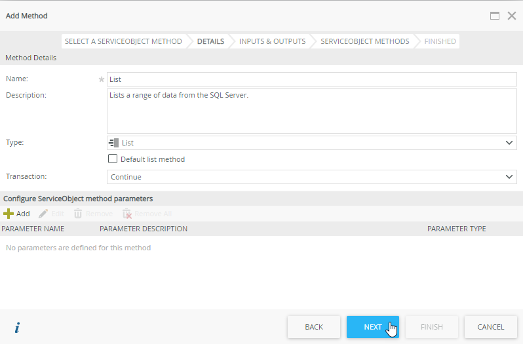
Task: Click inside the Description text area
Action: [x=312, y=111]
